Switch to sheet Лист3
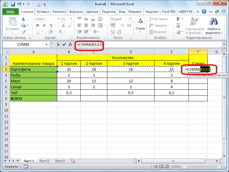Image resolution: width=229 pixels, height=172 pixels. [60, 161]
